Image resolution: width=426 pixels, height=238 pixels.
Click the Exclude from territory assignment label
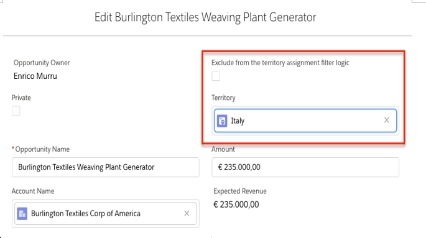click(280, 63)
